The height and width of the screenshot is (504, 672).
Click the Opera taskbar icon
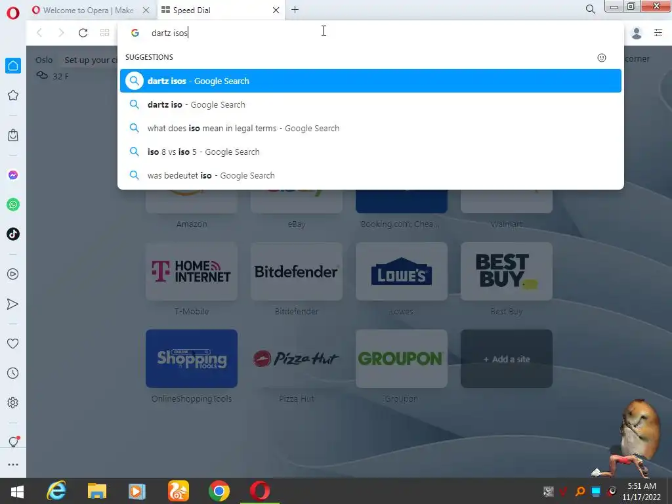(x=260, y=491)
